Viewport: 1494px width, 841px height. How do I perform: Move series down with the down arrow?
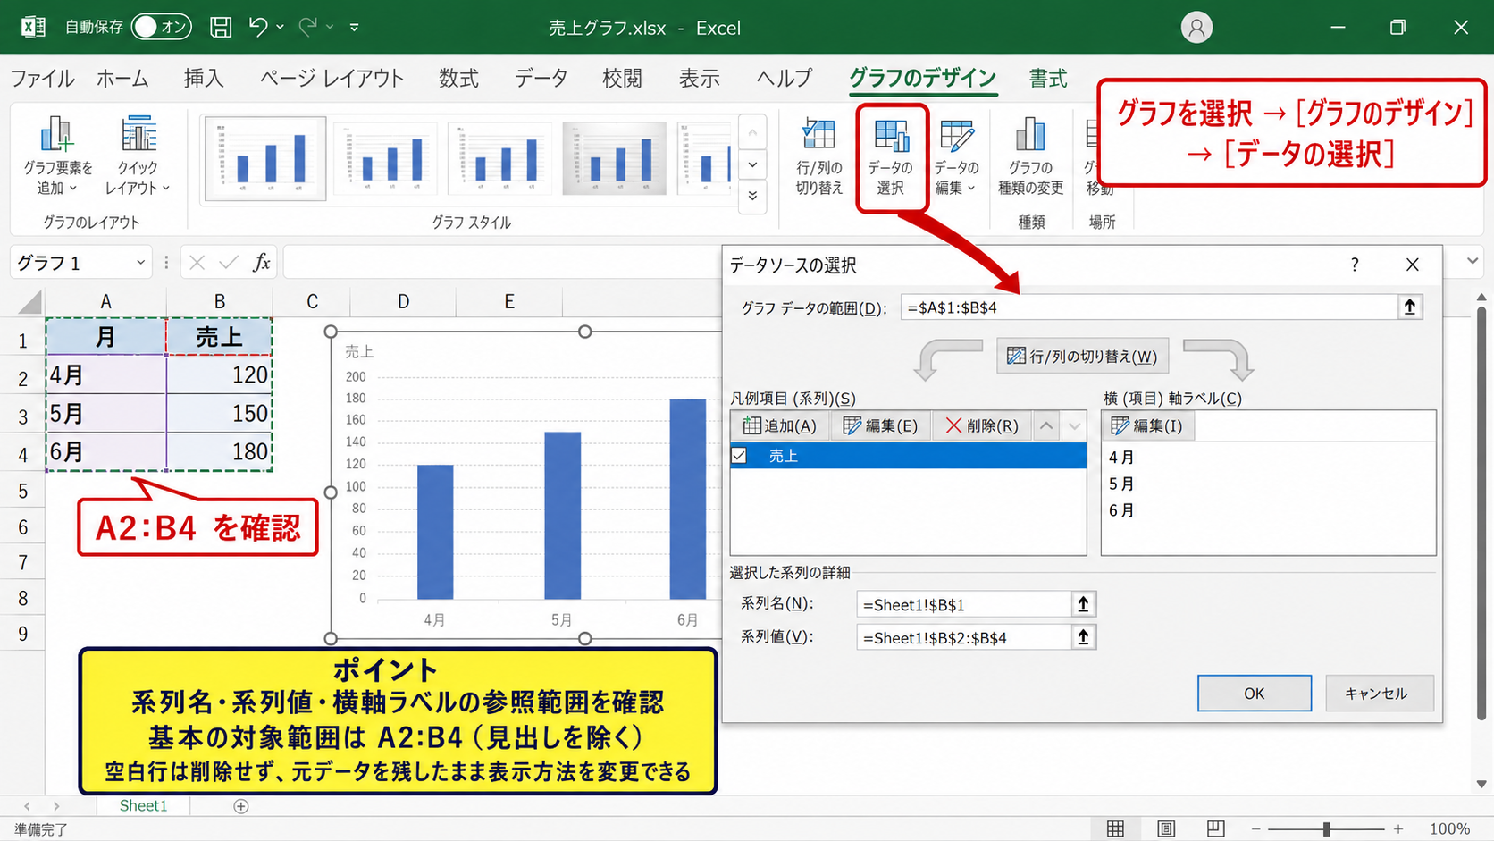pyautogui.click(x=1074, y=425)
